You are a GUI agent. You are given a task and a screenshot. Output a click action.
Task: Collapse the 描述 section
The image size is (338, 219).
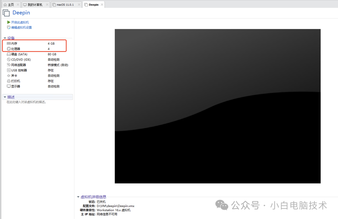(5, 97)
